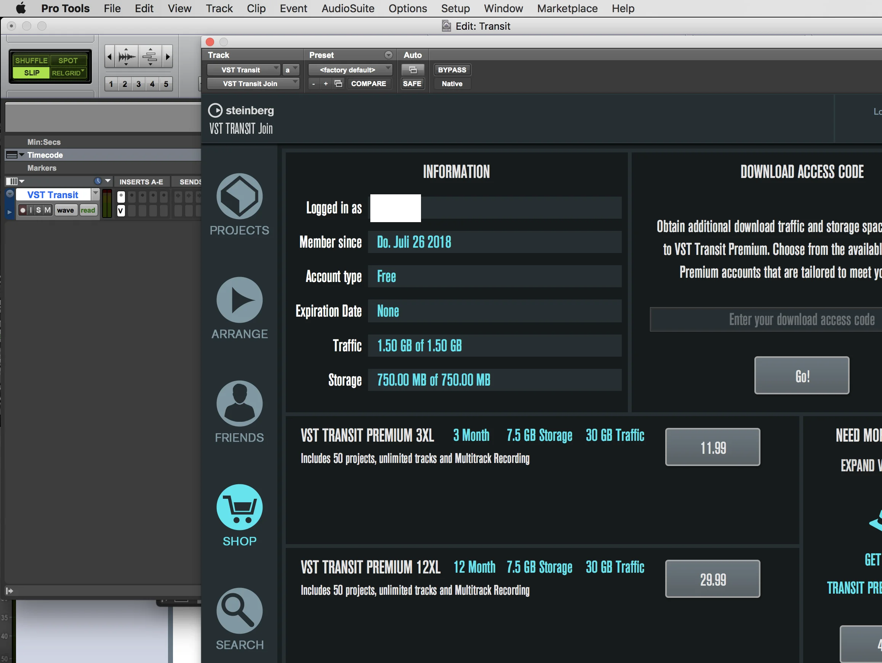Click the edit window view selector icon
The height and width of the screenshot is (663, 882).
tap(11, 181)
